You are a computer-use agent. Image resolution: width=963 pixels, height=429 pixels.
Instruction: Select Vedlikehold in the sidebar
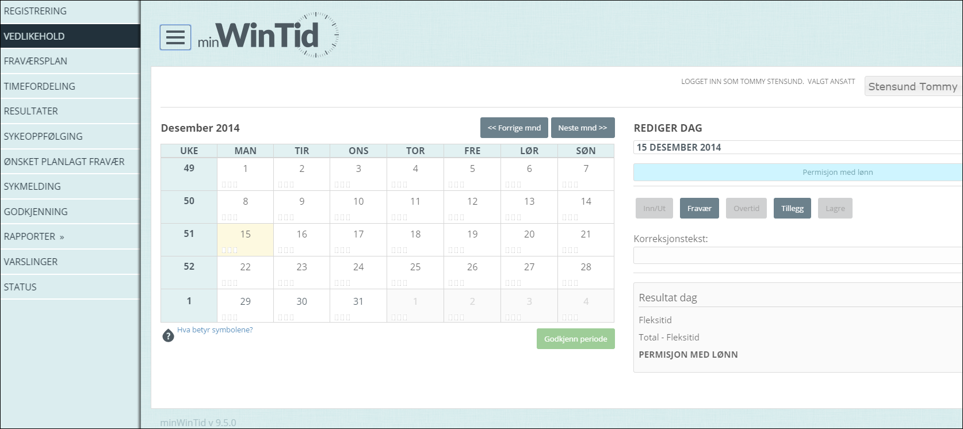tap(70, 36)
